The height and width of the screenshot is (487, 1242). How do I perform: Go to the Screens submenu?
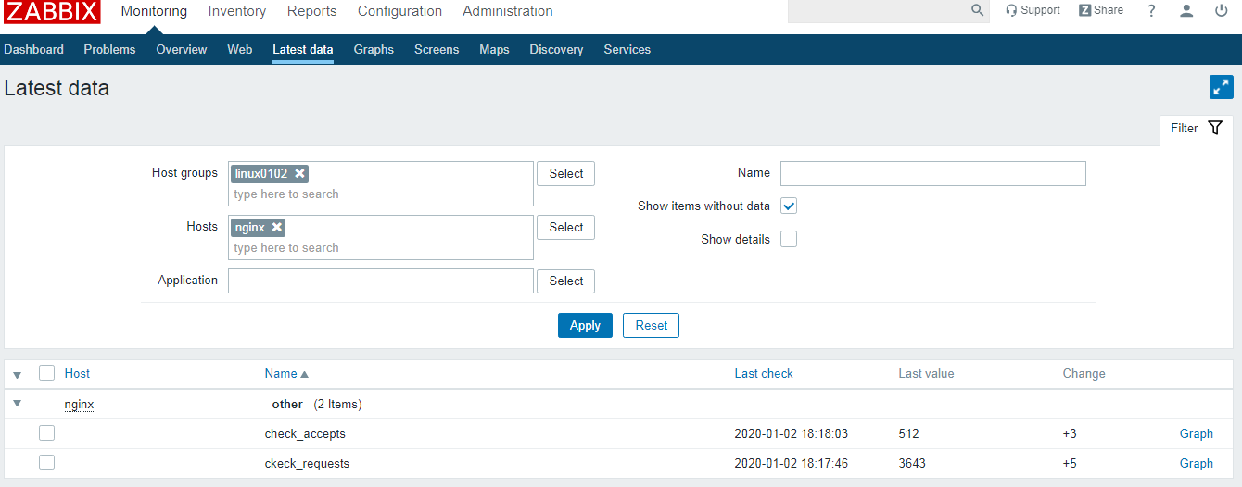click(437, 50)
